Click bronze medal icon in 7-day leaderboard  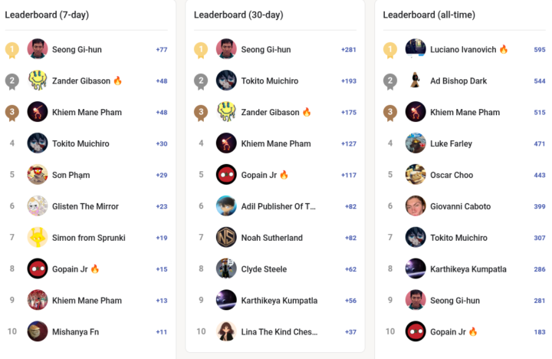click(x=12, y=113)
